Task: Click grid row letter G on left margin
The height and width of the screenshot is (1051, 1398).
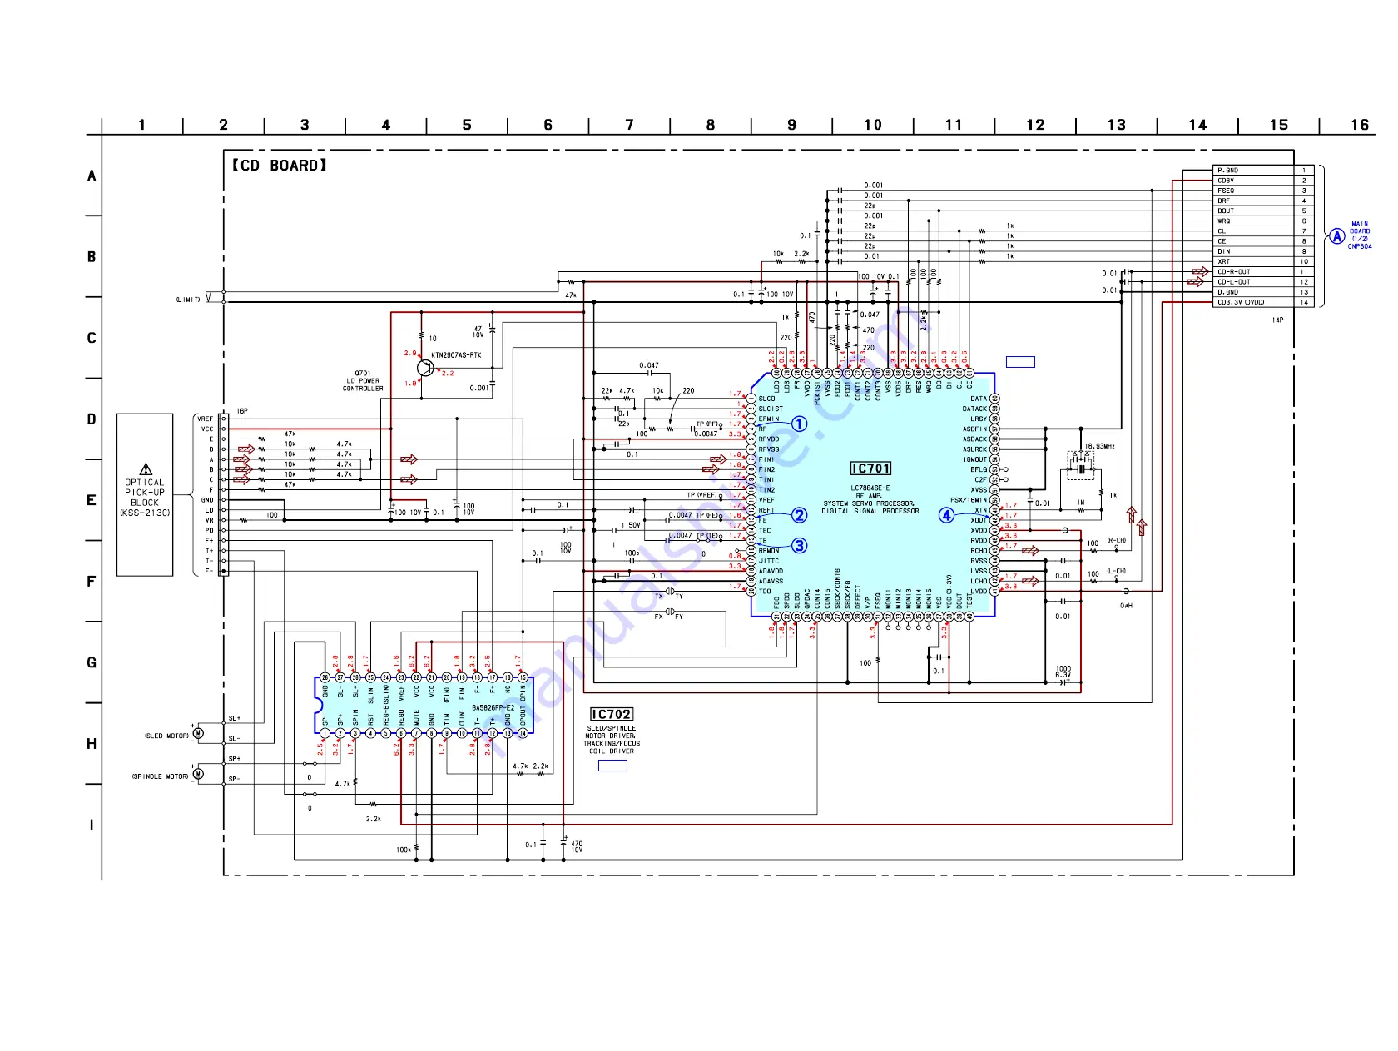Action: 92,663
